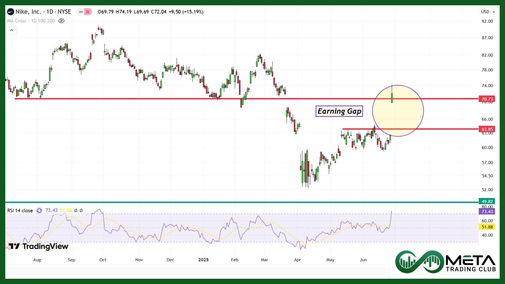Click the MA Cross indicator label
505x284 pixels.
pyautogui.click(x=17, y=21)
